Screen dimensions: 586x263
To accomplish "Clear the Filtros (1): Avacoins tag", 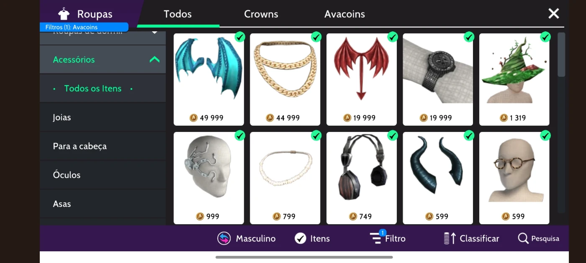I will (84, 27).
